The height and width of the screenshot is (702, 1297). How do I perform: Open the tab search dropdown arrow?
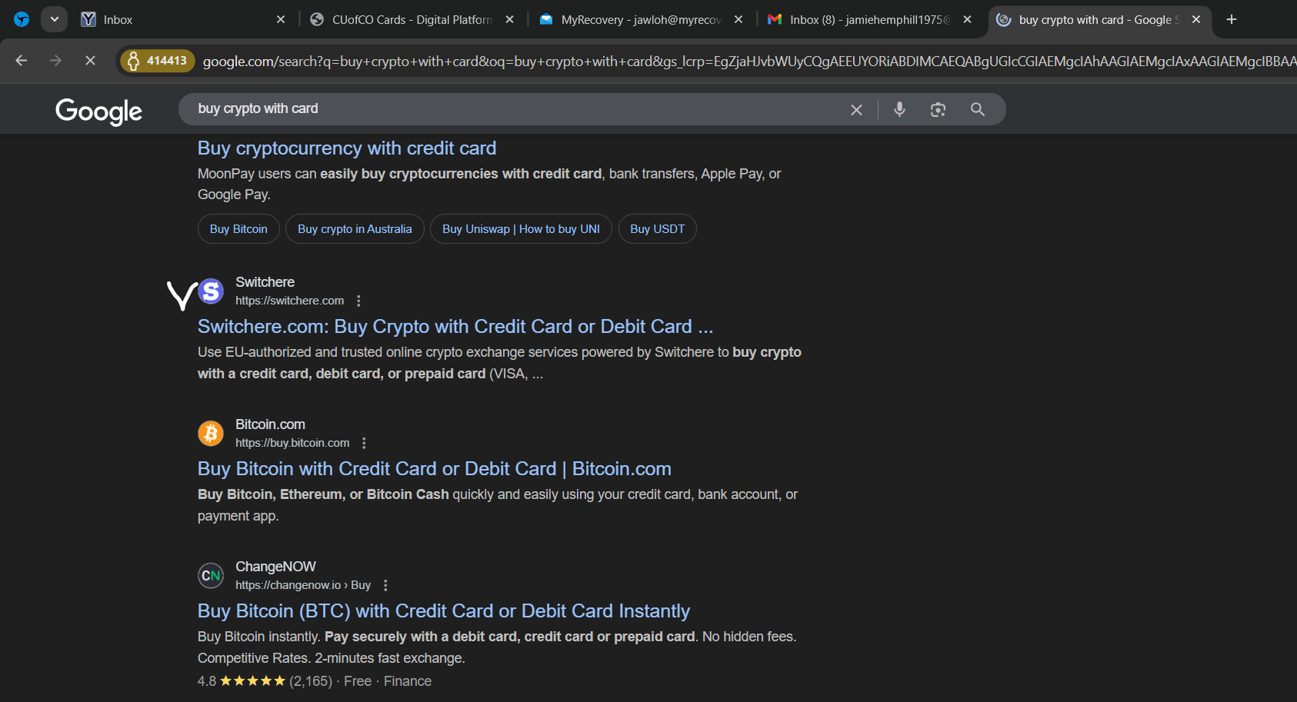54,19
